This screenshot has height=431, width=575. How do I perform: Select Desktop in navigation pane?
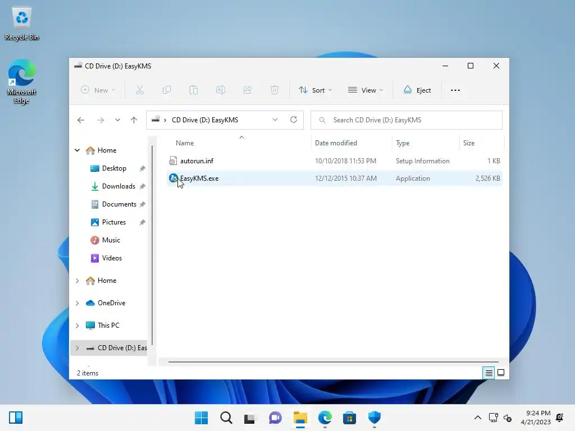click(114, 168)
